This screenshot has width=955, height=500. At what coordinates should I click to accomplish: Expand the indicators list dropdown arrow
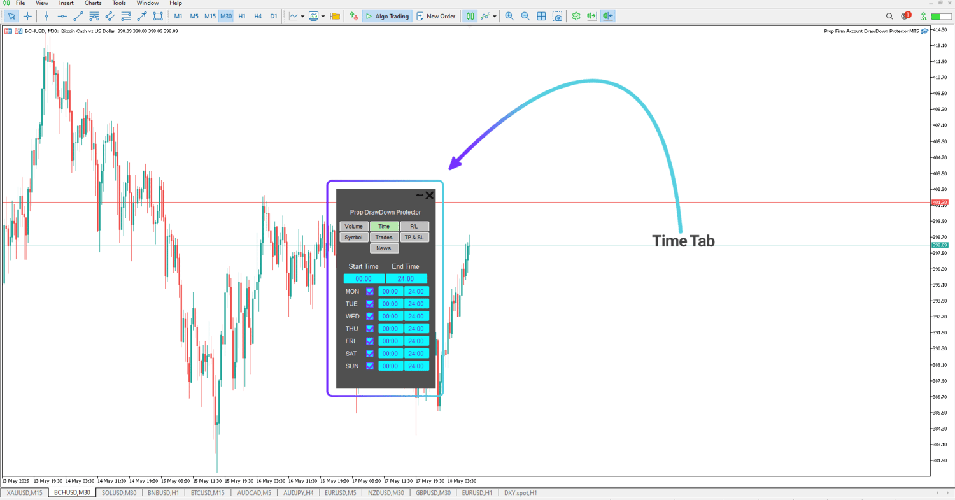click(495, 16)
